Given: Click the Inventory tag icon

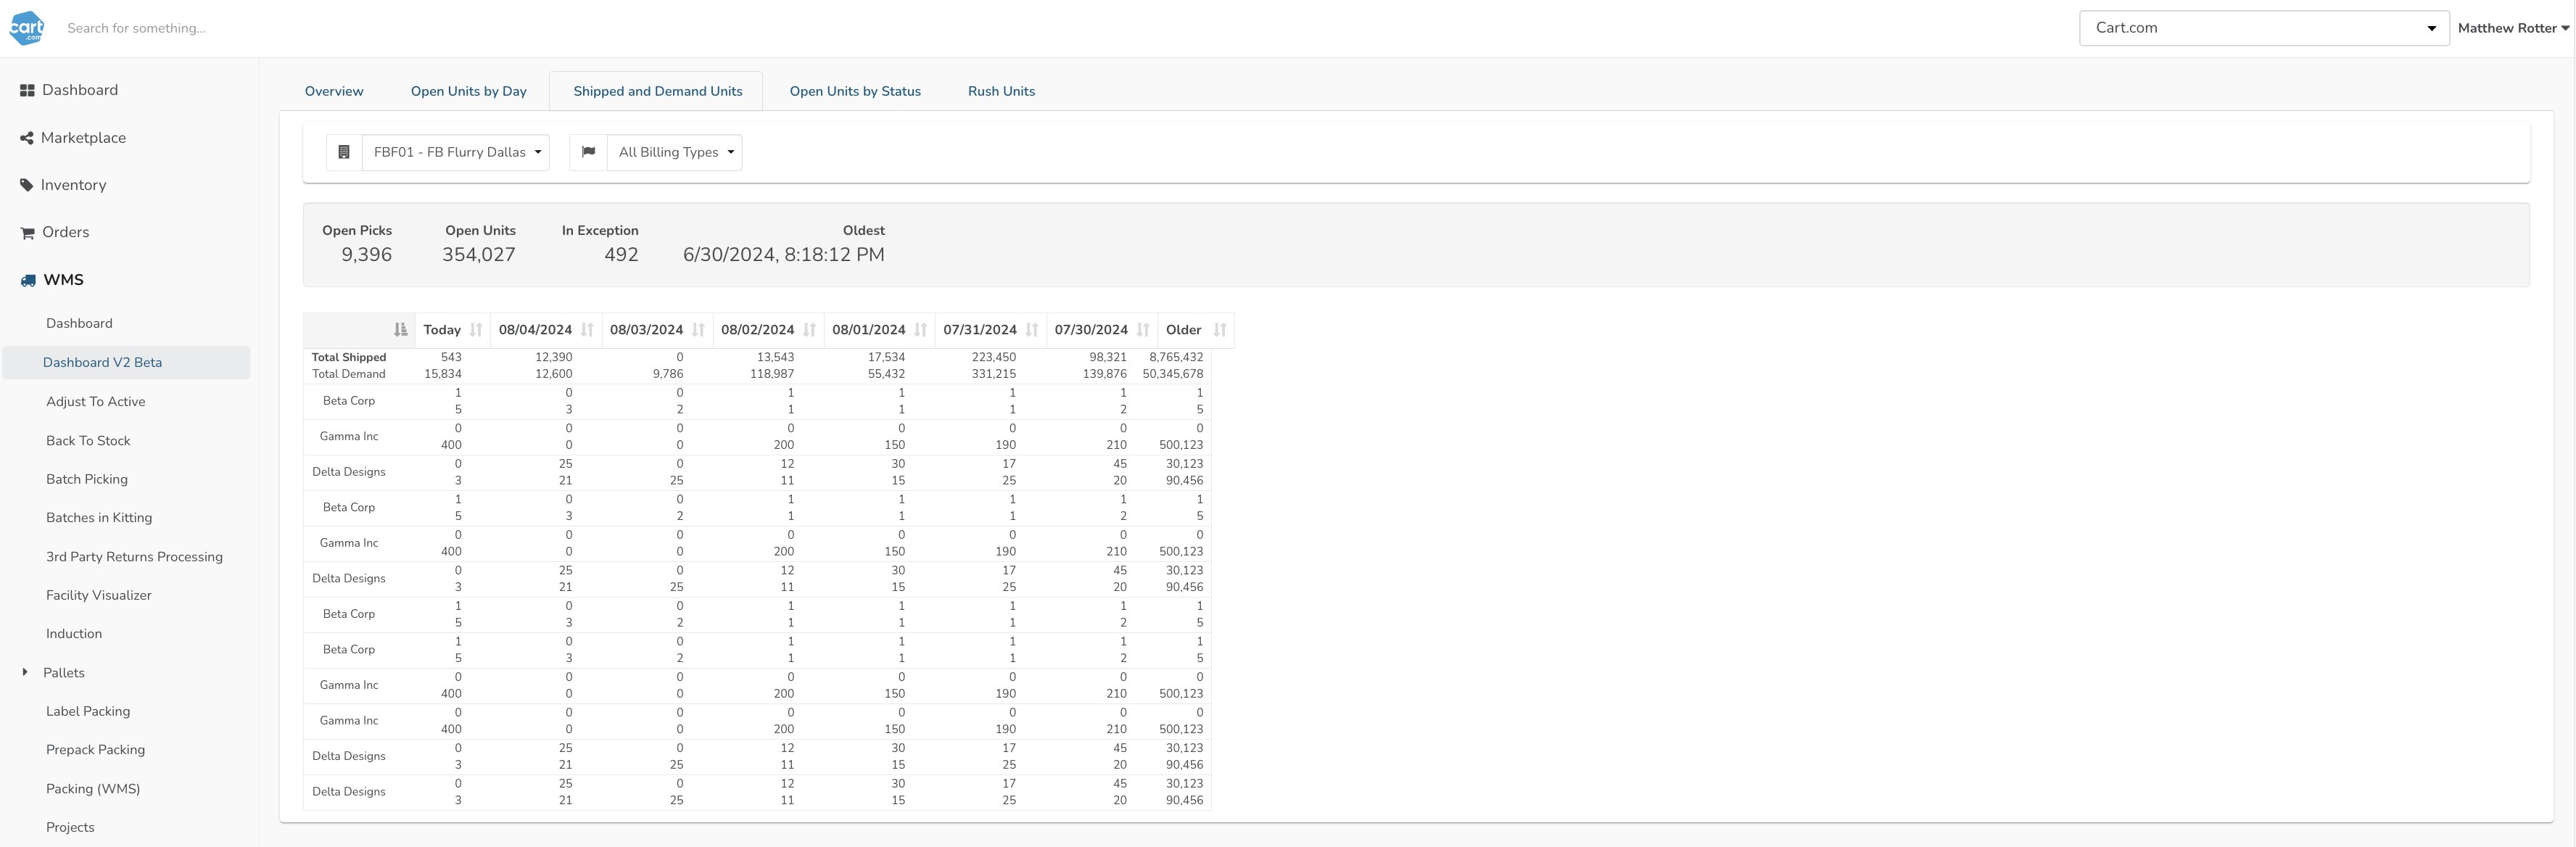Looking at the screenshot, I should (27, 185).
